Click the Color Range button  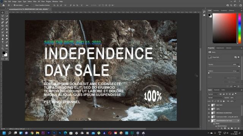[232, 82]
